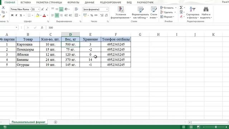Open РАЗРАБОТЧИК ribbon tab

click(x=145, y=3)
